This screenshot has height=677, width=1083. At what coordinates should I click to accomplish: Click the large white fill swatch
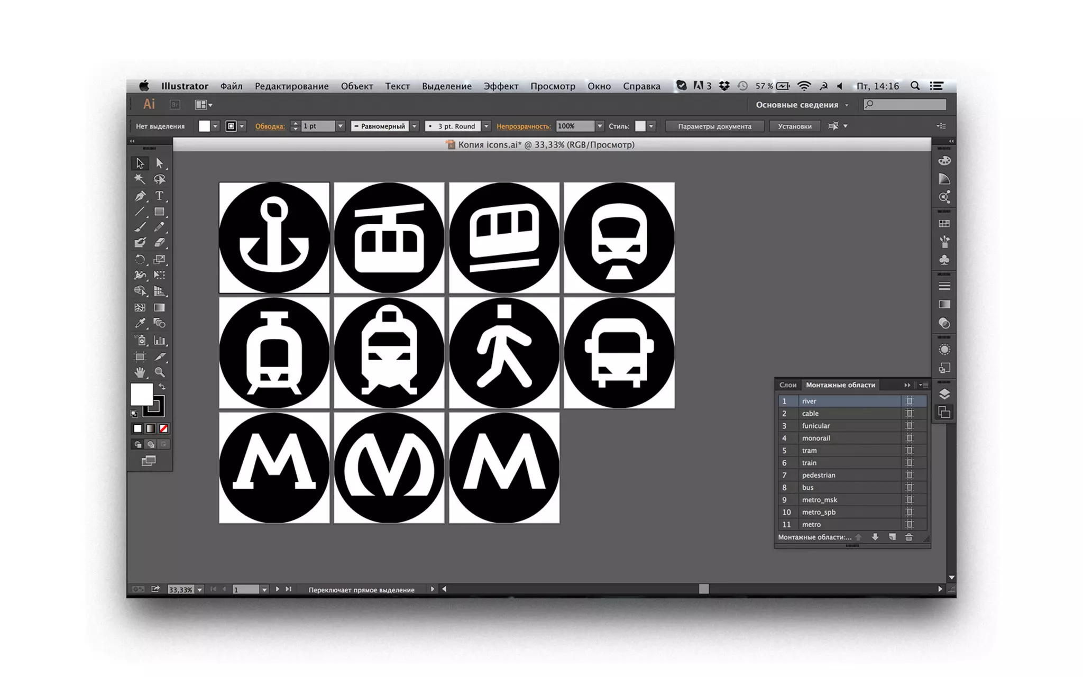tap(141, 394)
